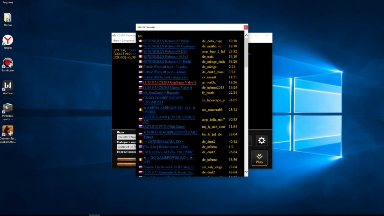Viewport: 384px width, 216px height.
Task: Select the ARENA.ALPHACS.RO -1v1- HYDRA server
Action: (169, 110)
